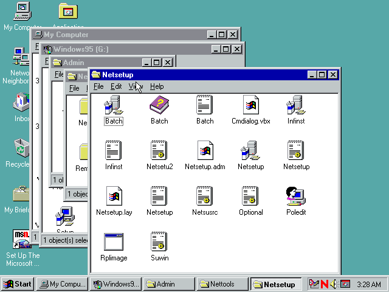Maximize the Netsetup window
Image resolution: width=389 pixels, height=292 pixels.
[322, 74]
